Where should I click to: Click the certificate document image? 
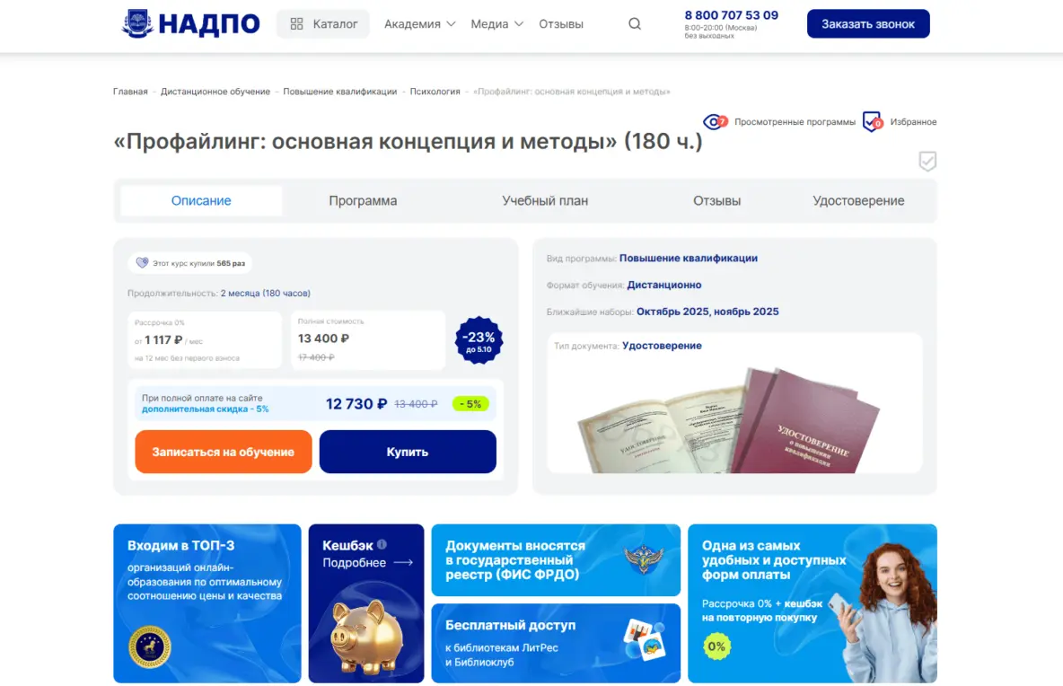coord(729,420)
